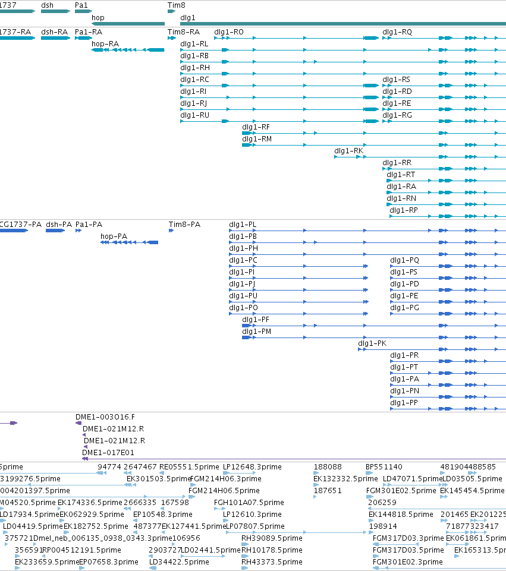Click dlg1-RE transcript label

(x=397, y=103)
